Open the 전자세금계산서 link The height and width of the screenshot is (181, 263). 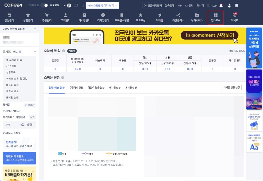pos(11,111)
